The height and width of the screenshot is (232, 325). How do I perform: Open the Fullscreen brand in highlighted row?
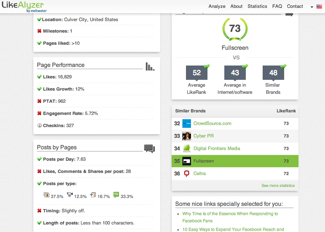pos(203,161)
